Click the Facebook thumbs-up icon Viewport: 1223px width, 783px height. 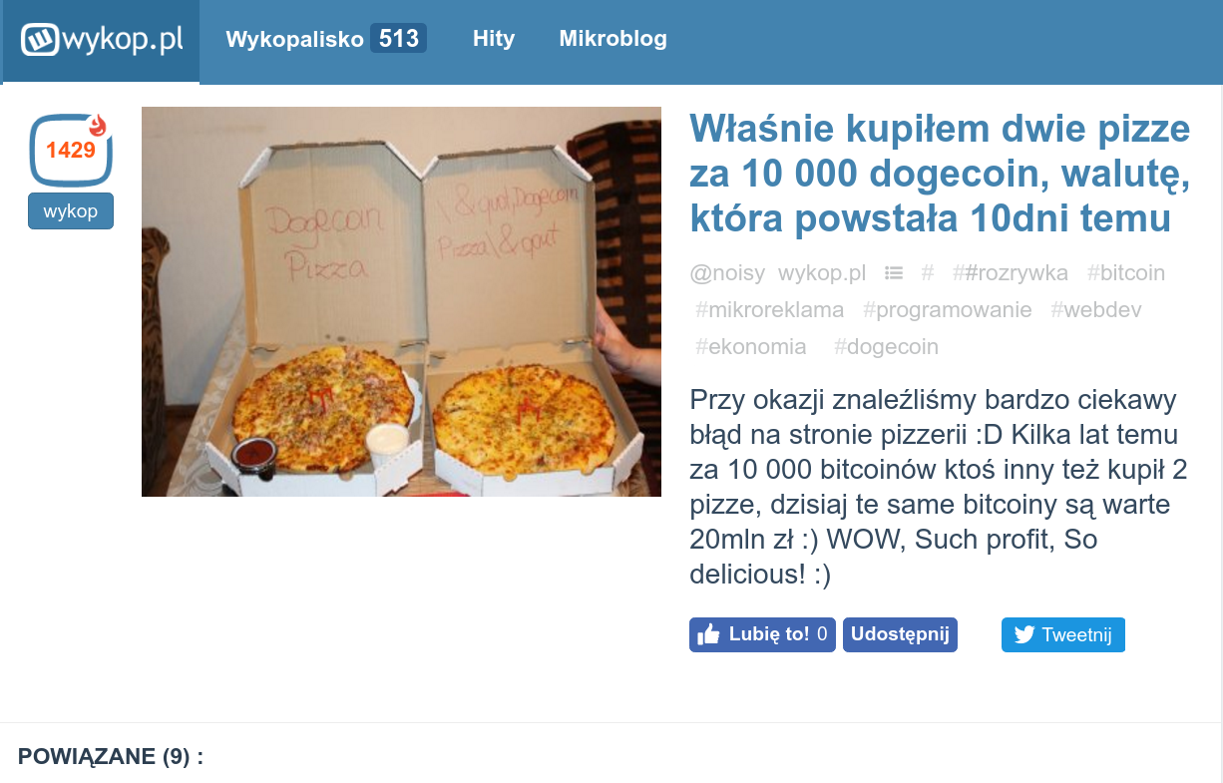[708, 634]
